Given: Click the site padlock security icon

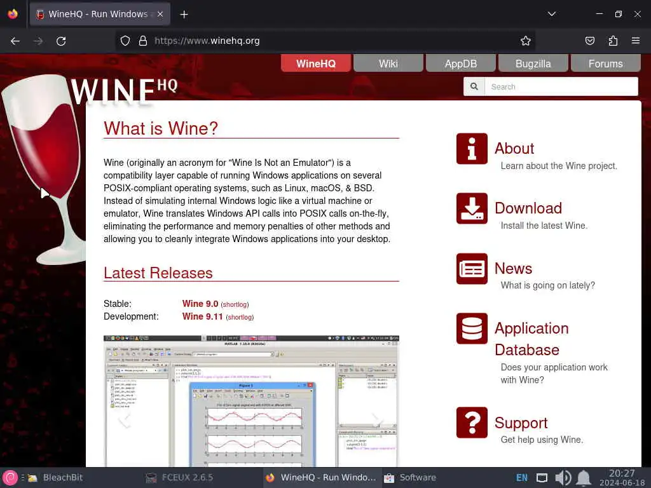Looking at the screenshot, I should click(x=143, y=41).
